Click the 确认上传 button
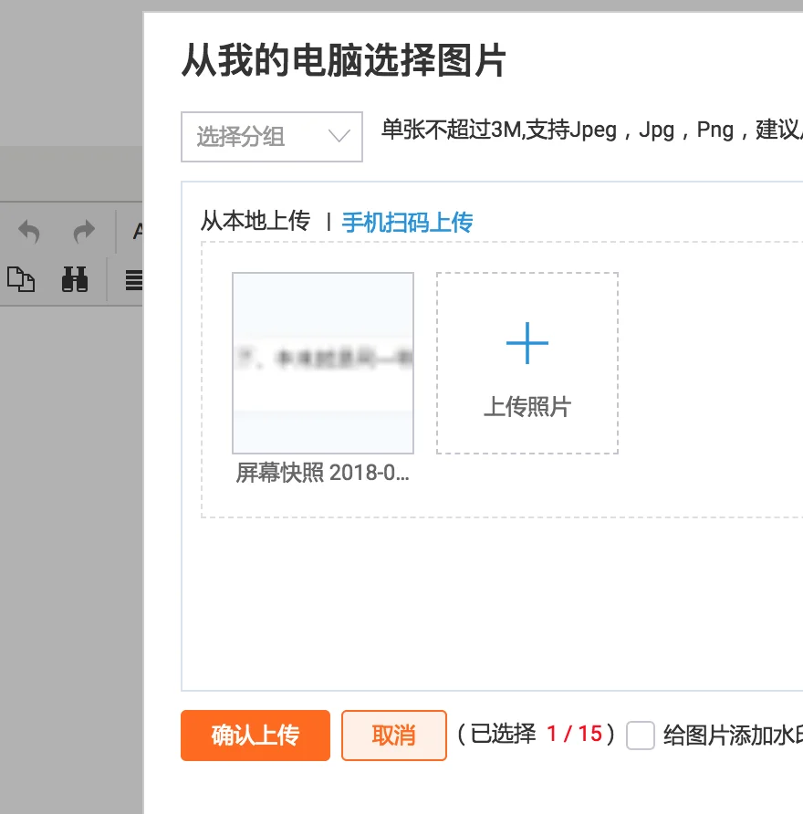The height and width of the screenshot is (814, 803). pyautogui.click(x=255, y=736)
